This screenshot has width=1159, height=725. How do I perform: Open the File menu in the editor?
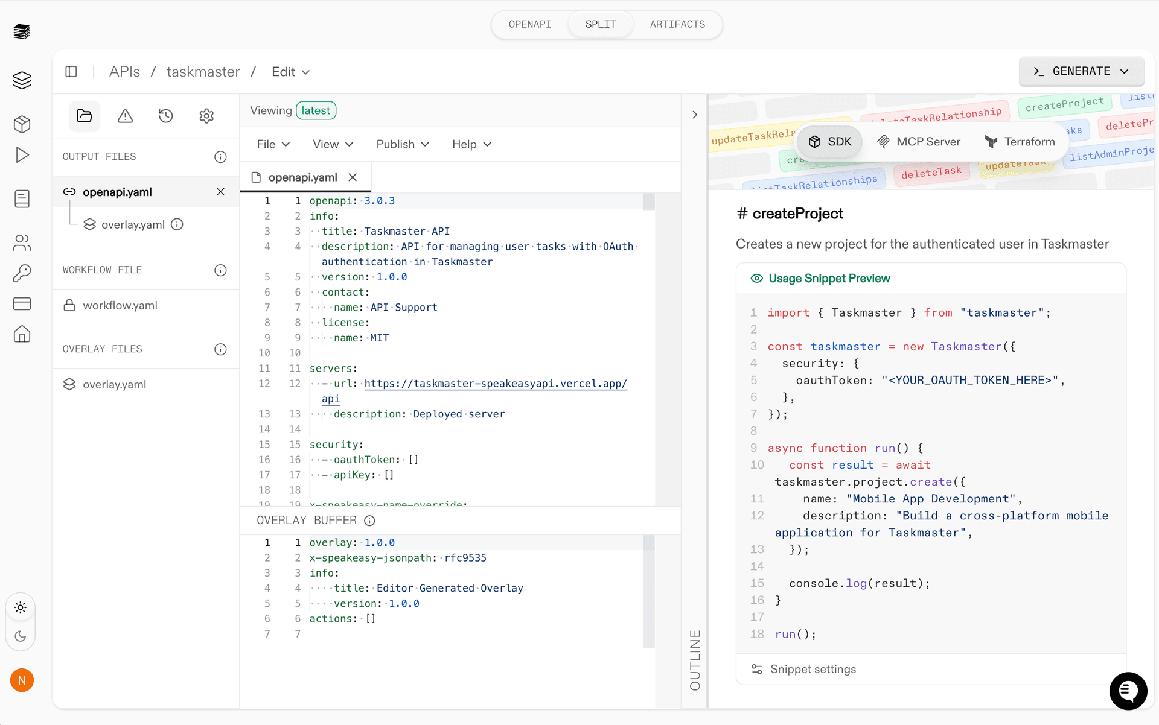[x=273, y=144]
